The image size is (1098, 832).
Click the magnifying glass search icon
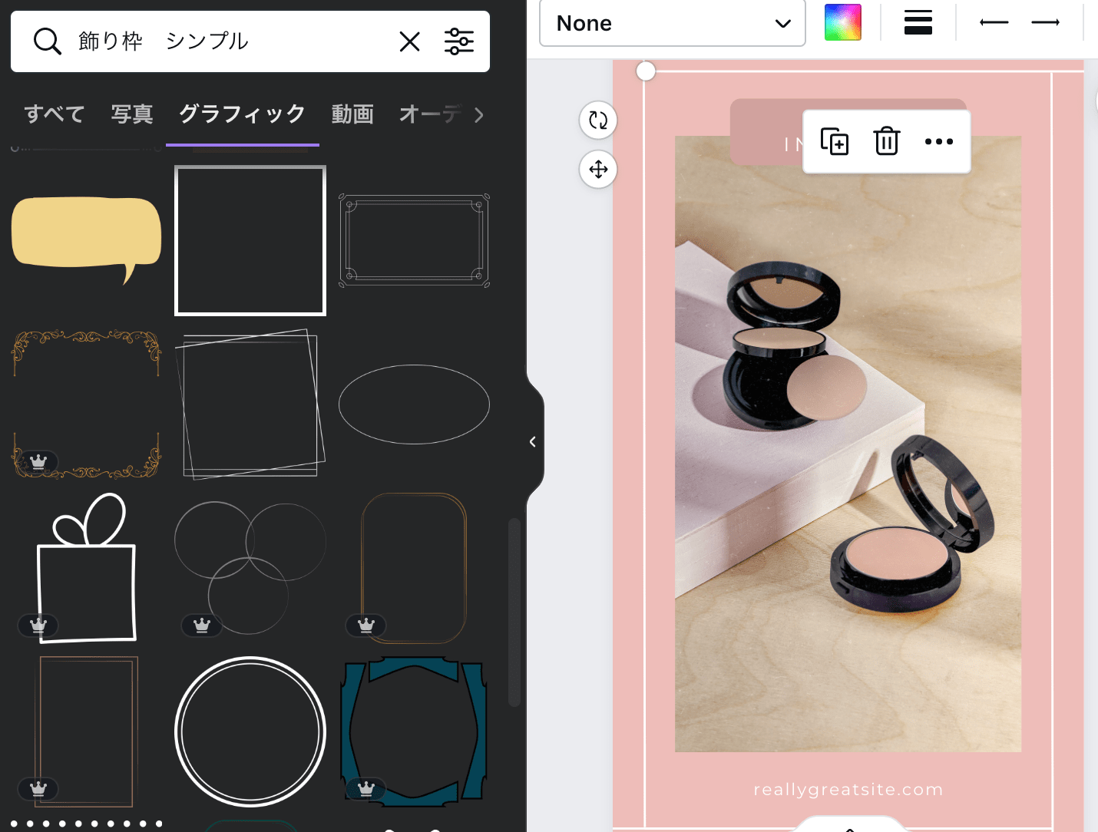point(47,41)
